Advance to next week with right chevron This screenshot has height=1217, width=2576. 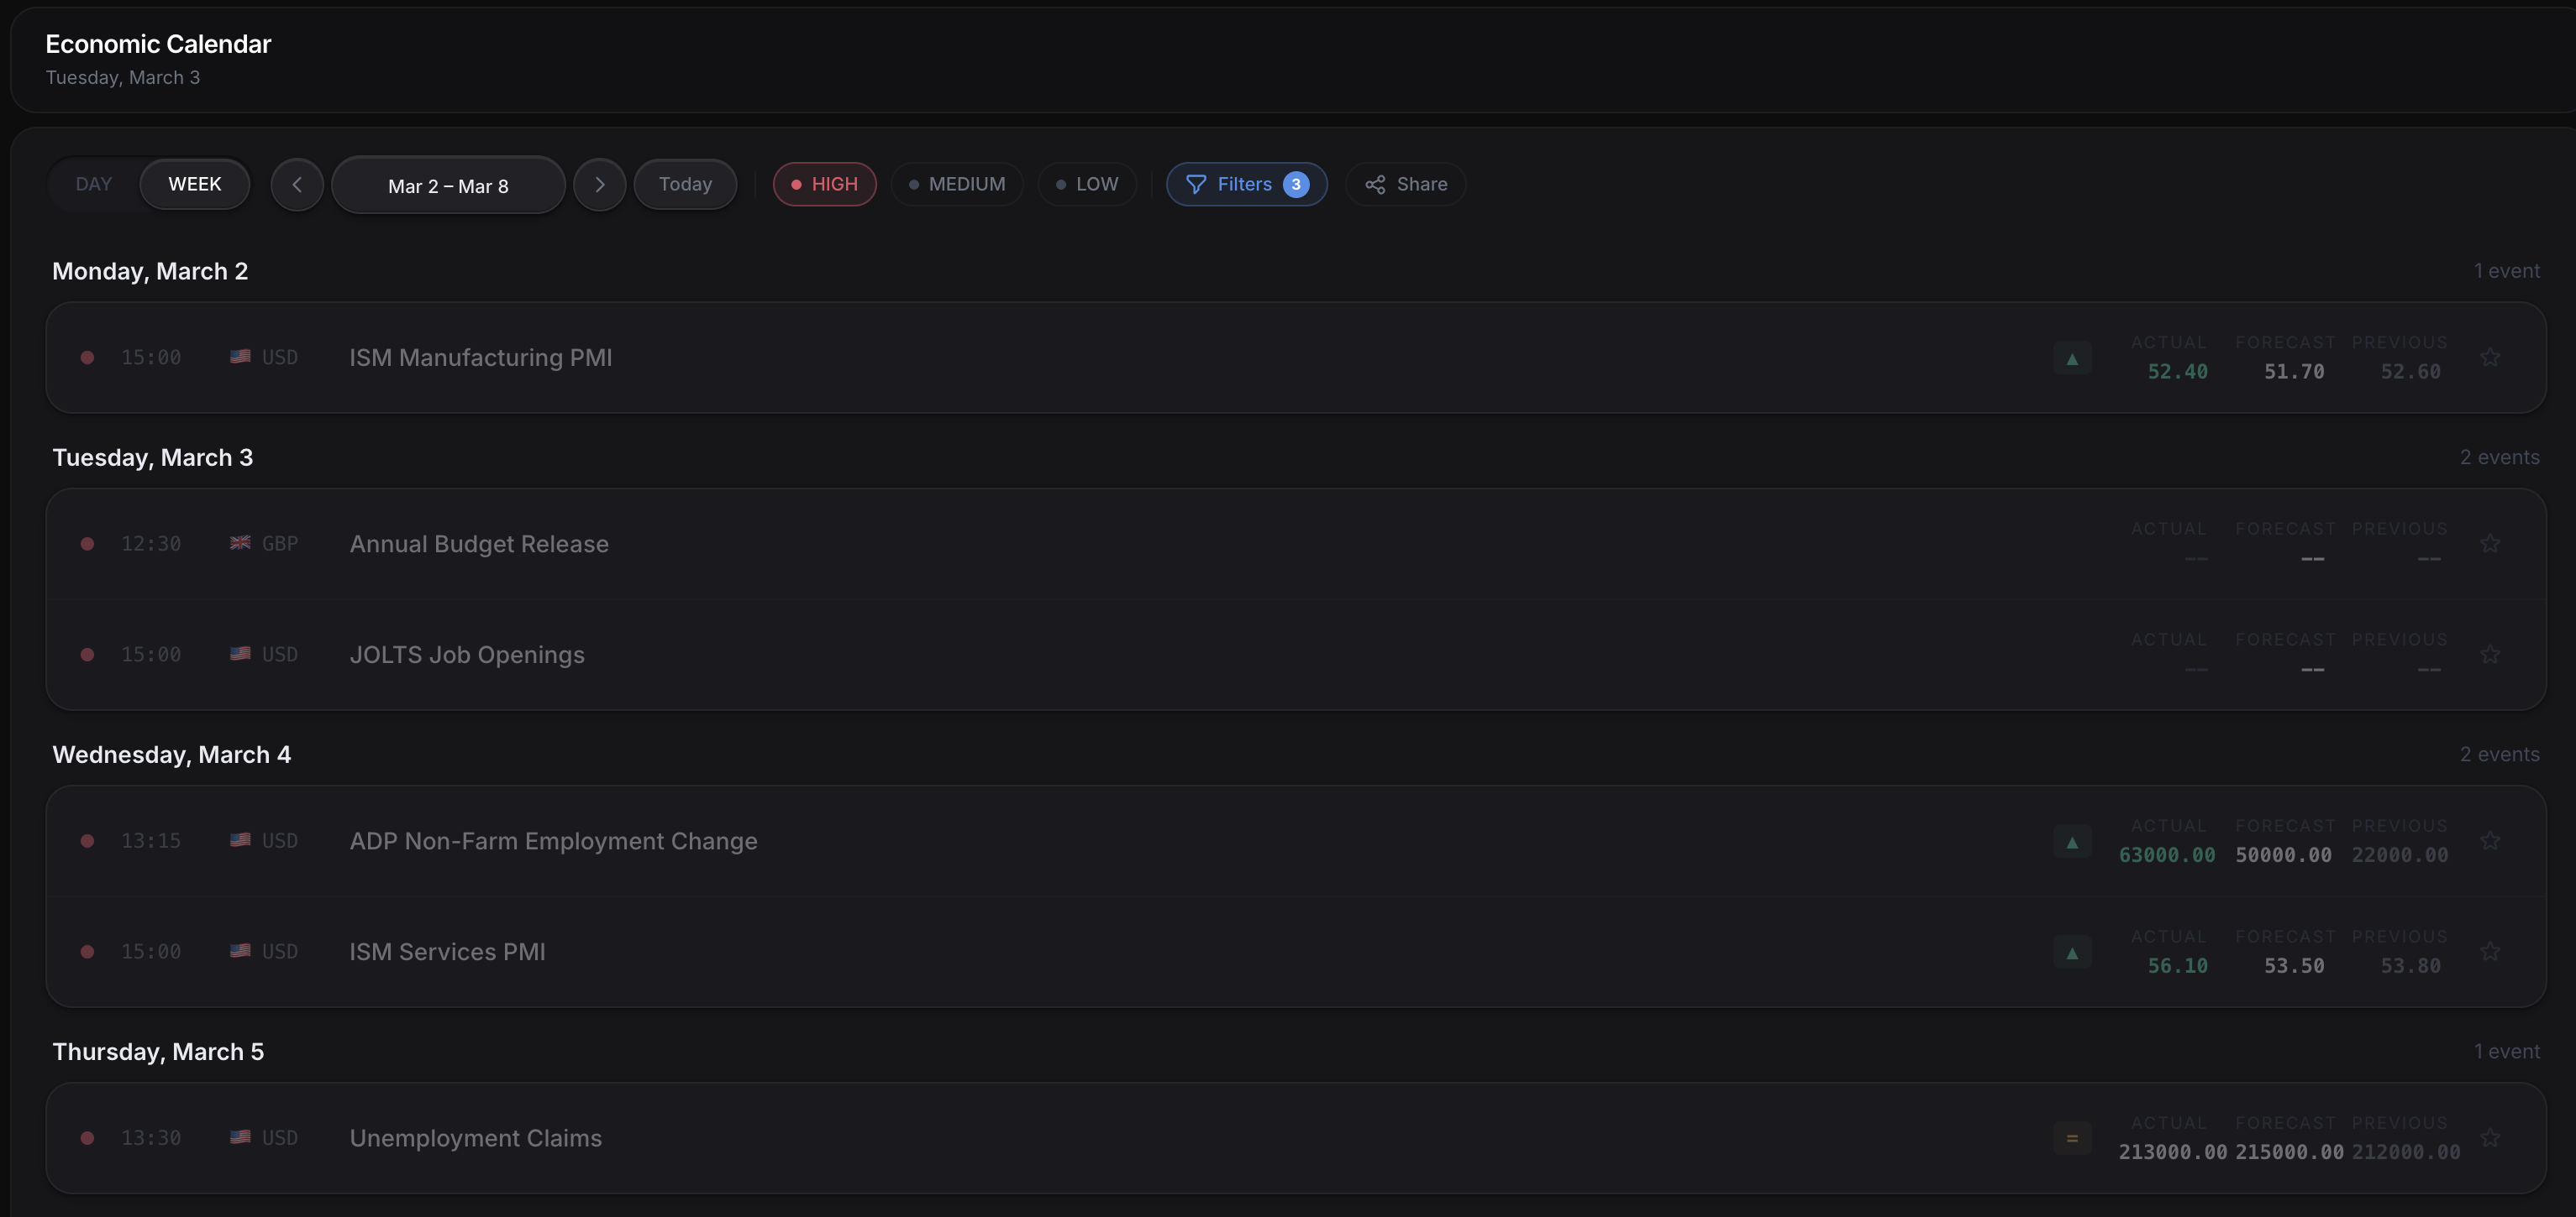[x=599, y=185]
